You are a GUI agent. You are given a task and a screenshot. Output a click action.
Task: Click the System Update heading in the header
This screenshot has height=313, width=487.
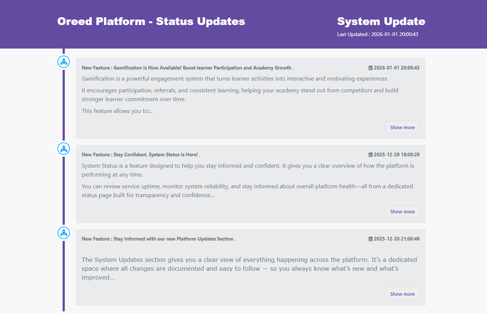[x=381, y=21]
